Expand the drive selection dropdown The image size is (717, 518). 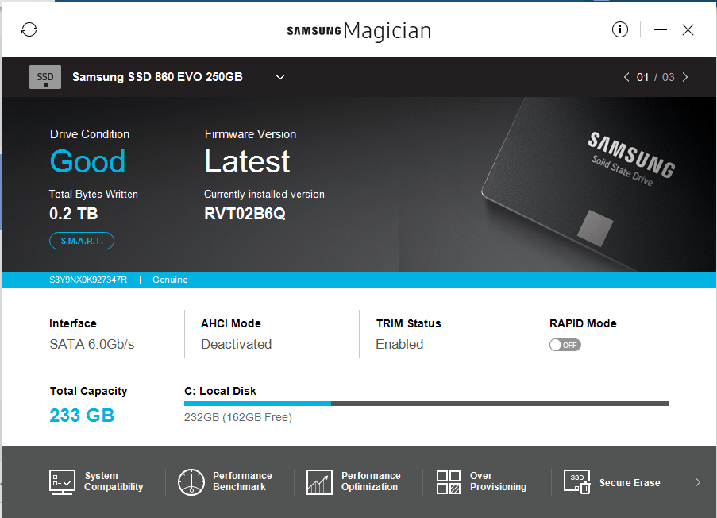click(x=280, y=77)
